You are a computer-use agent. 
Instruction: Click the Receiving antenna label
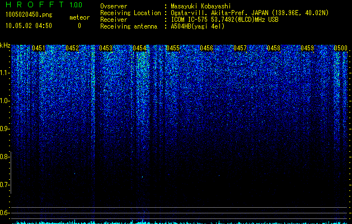point(129,26)
